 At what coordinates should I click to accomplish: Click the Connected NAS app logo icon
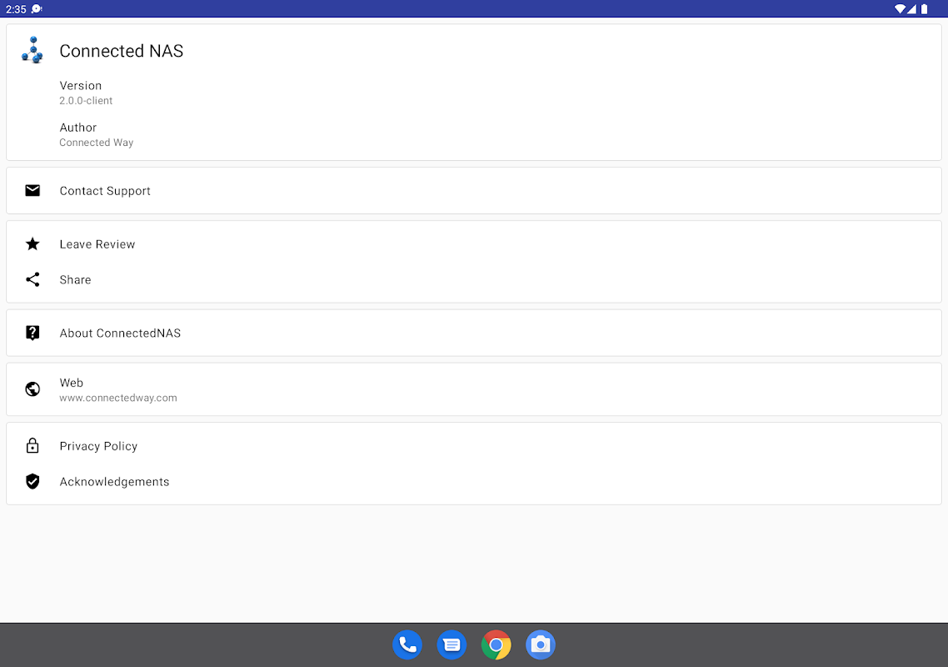32,50
